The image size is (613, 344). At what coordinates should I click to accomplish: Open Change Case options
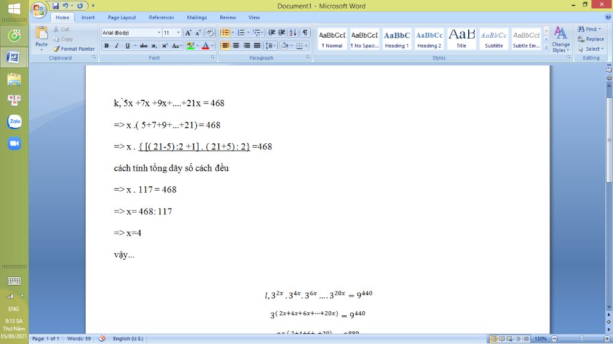click(177, 45)
